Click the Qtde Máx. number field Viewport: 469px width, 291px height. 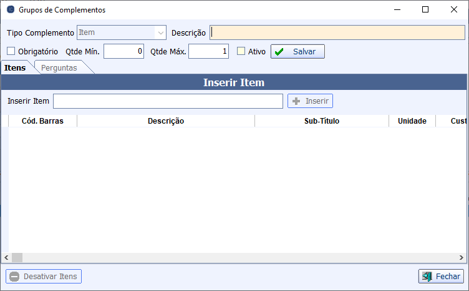(x=208, y=52)
